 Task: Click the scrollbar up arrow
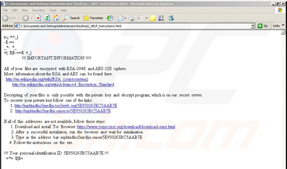[283, 32]
